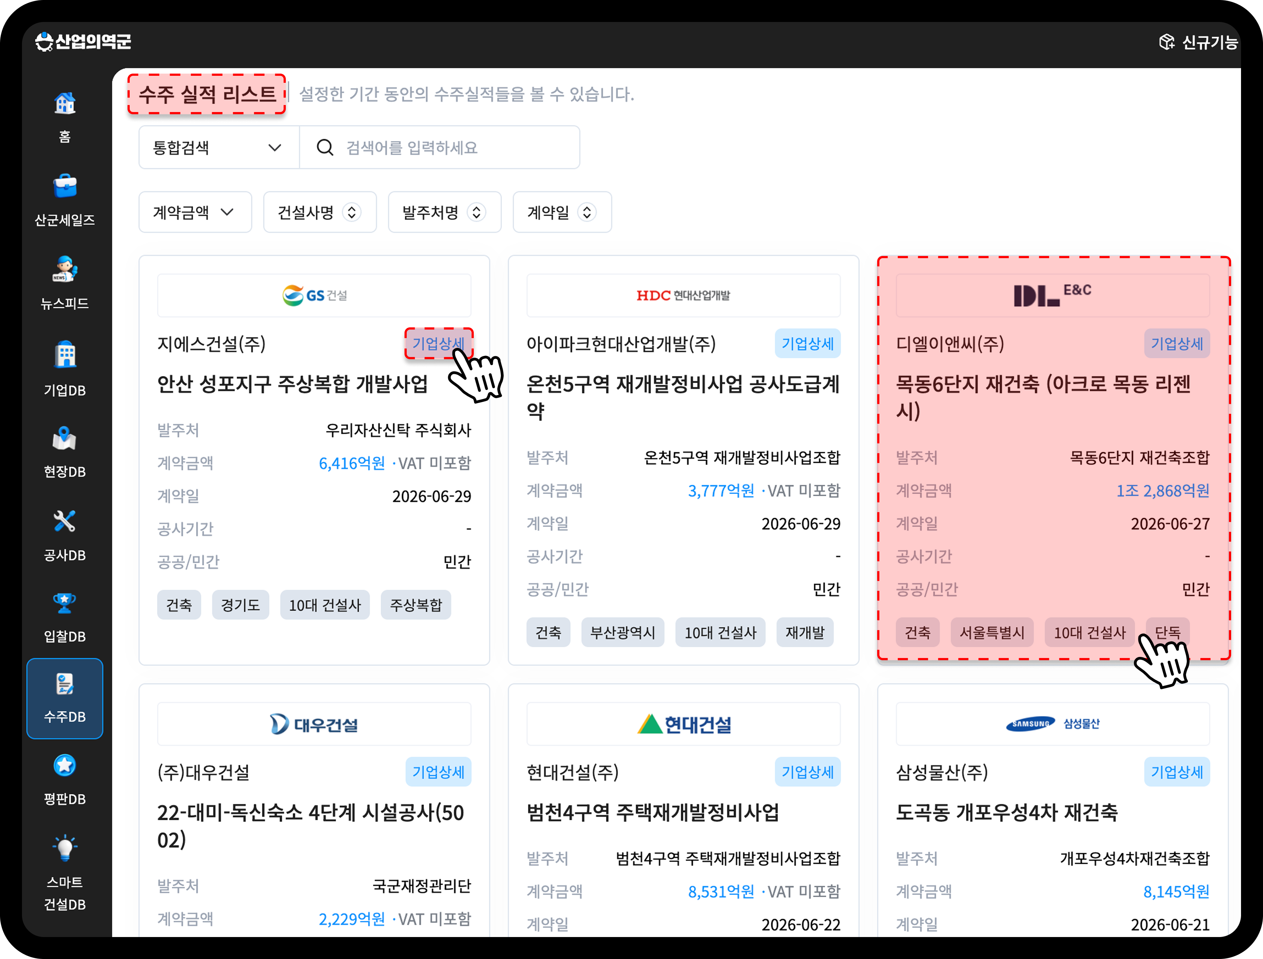The width and height of the screenshot is (1263, 959).
Task: Click the 재개발 tag
Action: pos(805,632)
